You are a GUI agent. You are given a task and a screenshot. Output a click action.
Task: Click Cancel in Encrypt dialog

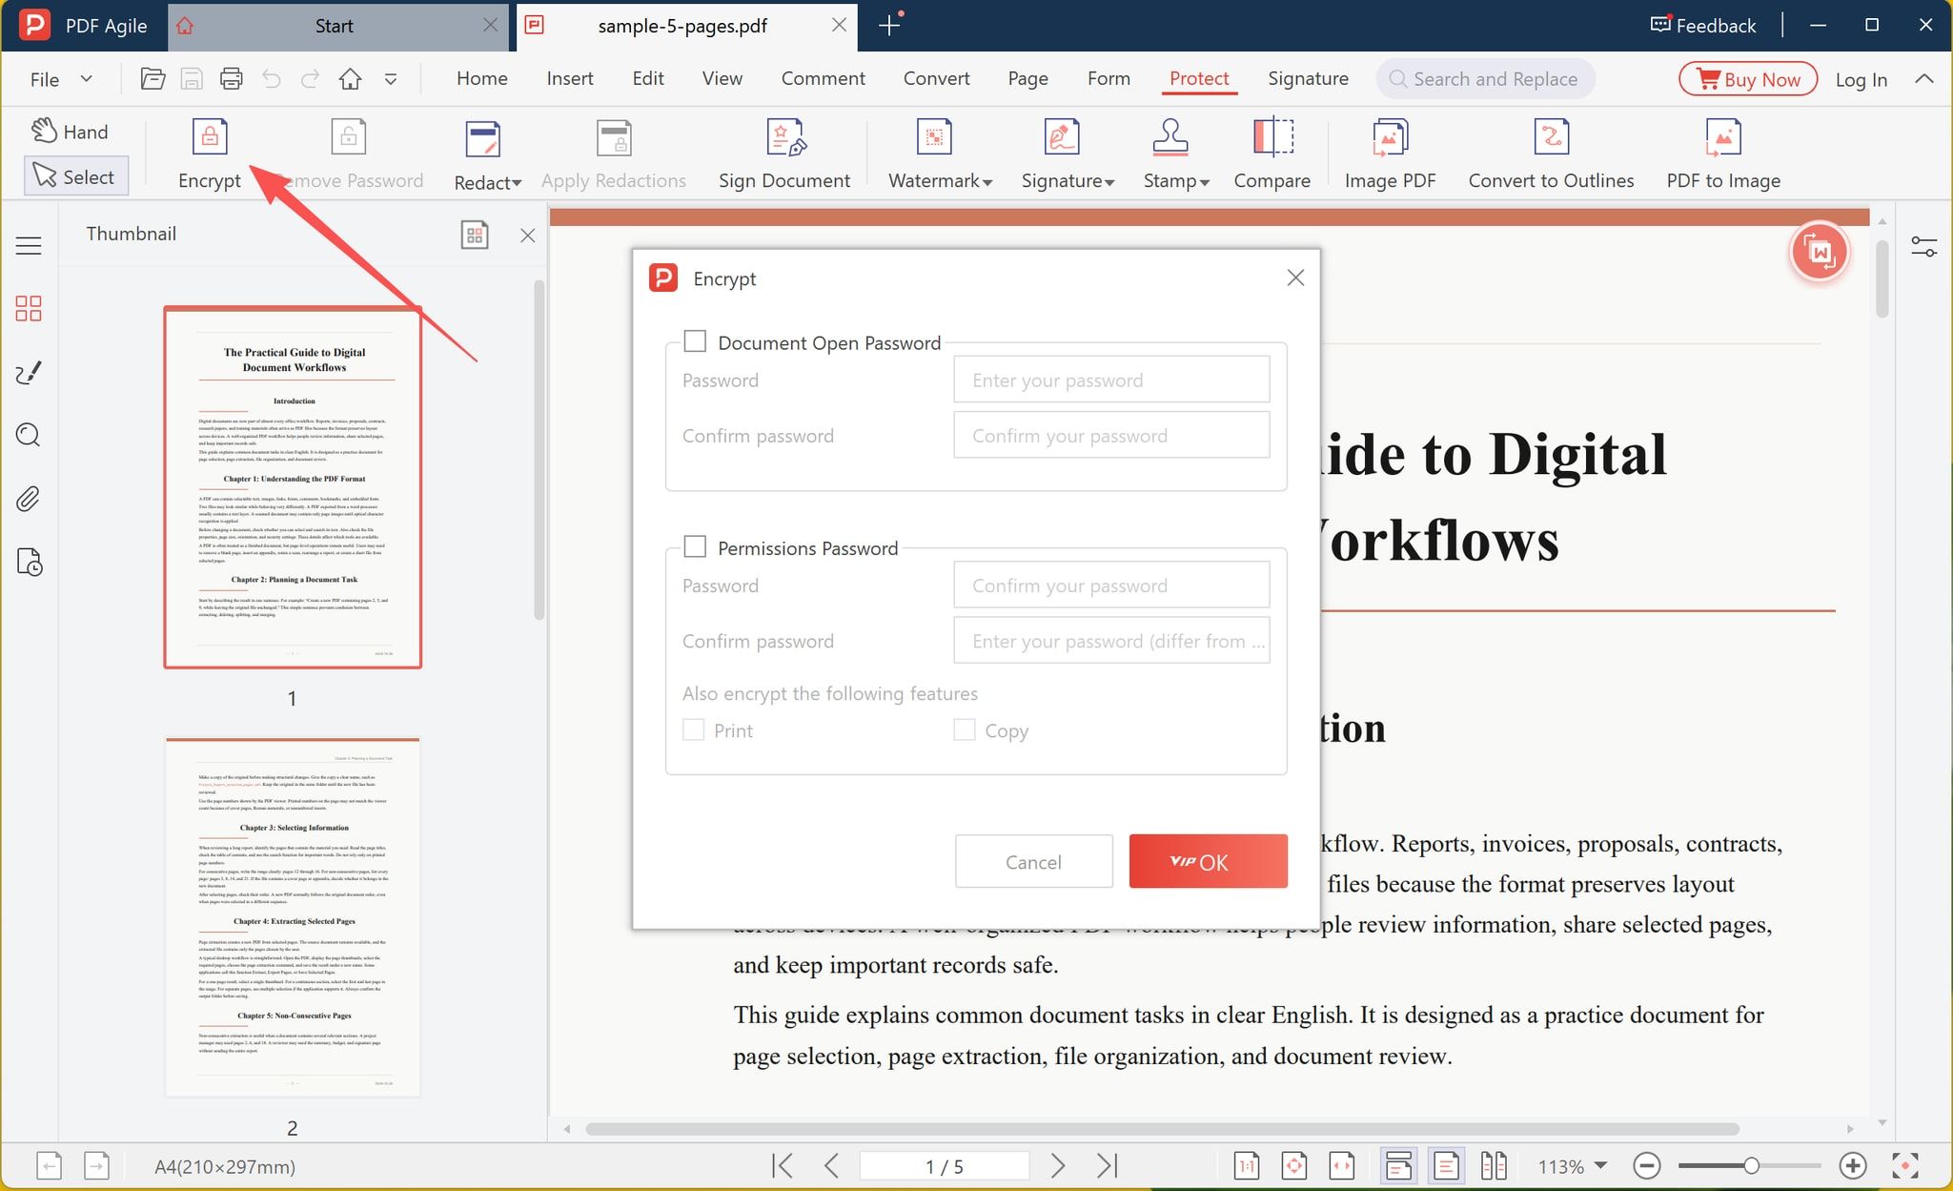(1033, 861)
